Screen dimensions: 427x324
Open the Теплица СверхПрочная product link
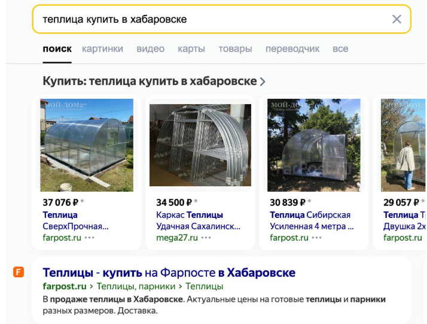coord(75,220)
